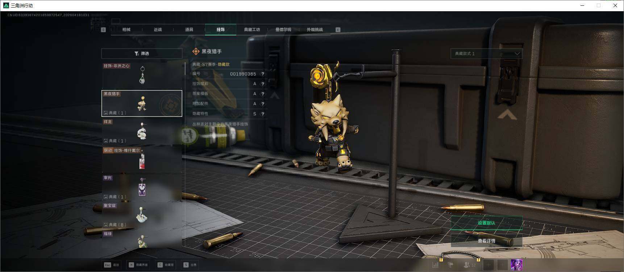Open help for 编号 serial number

263,74
